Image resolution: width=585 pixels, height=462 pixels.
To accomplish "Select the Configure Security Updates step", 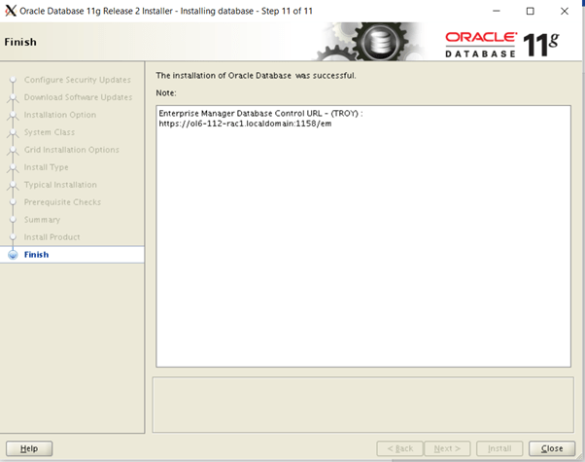I will (x=77, y=80).
